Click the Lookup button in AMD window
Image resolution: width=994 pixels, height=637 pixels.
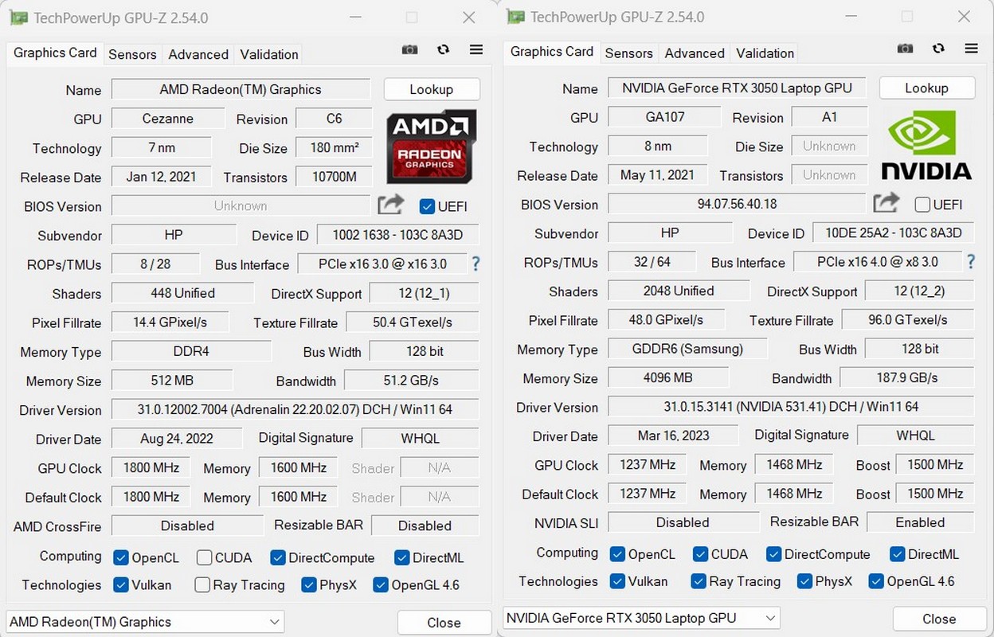[432, 89]
